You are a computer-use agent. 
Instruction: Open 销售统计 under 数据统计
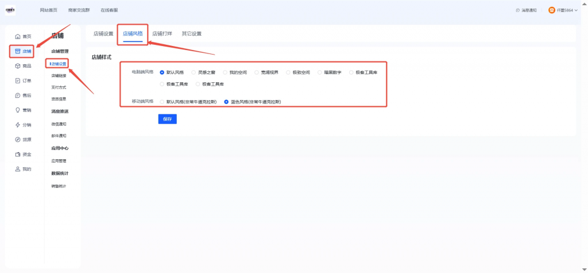pos(59,186)
